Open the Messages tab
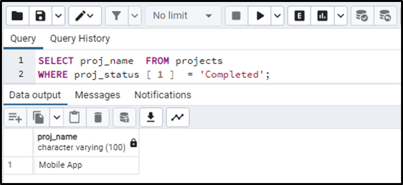This screenshot has height=185, width=403. pos(97,95)
